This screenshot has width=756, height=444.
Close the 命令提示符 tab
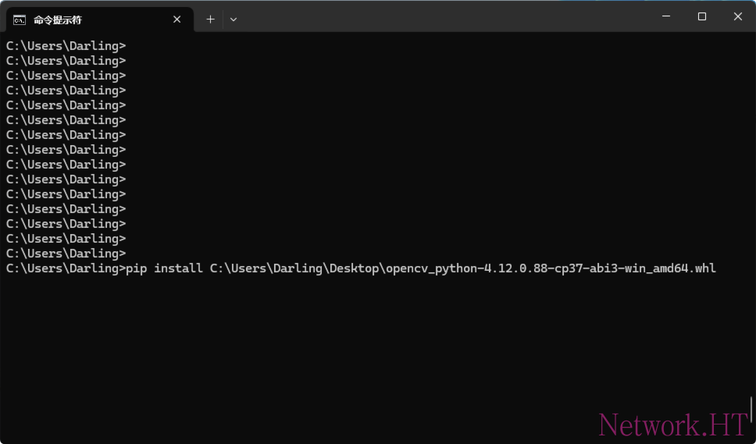tap(177, 20)
